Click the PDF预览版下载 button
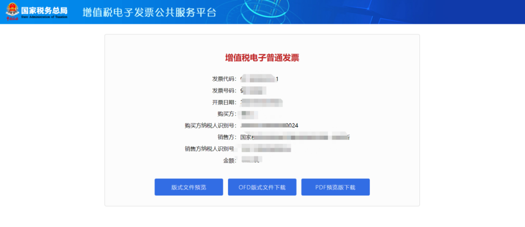Screen dimensions: 525x227 click(x=335, y=187)
